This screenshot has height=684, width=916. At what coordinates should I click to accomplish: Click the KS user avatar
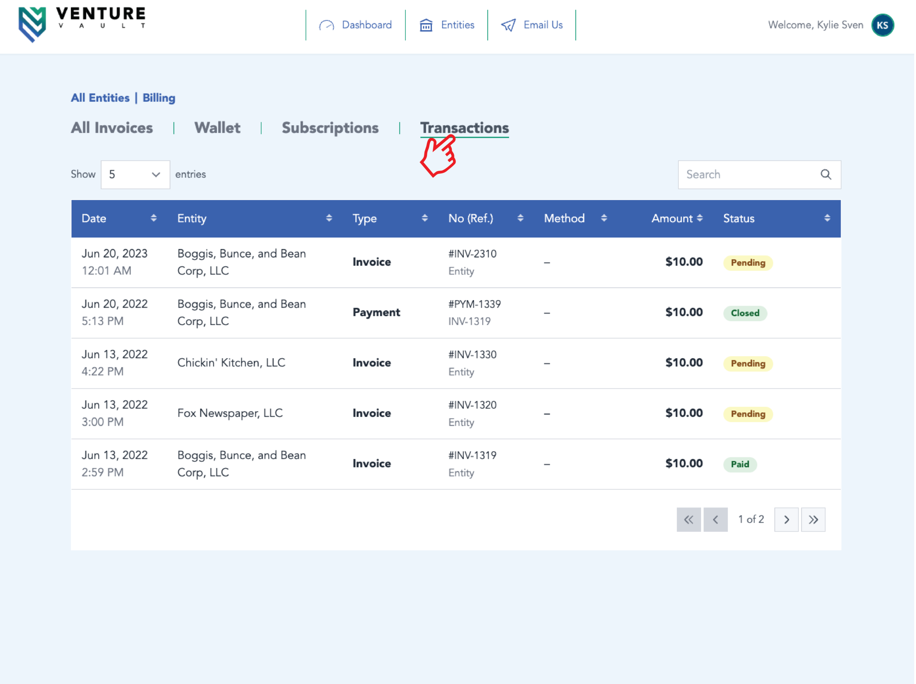[x=882, y=25]
